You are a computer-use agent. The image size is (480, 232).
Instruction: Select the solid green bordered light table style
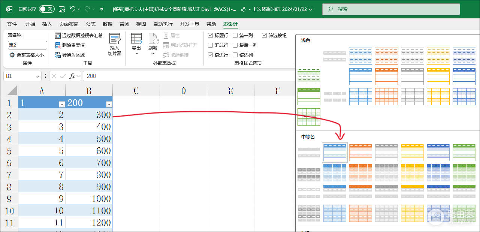click(x=309, y=96)
